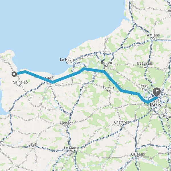Click the Le Mans city label
The width and height of the screenshot is (171, 171).
(x=71, y=148)
